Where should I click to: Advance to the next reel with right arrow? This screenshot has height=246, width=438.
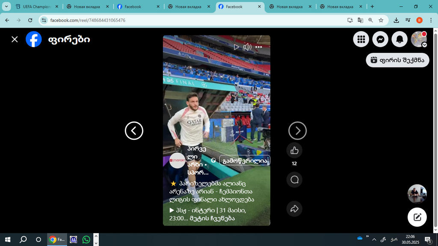click(x=297, y=131)
